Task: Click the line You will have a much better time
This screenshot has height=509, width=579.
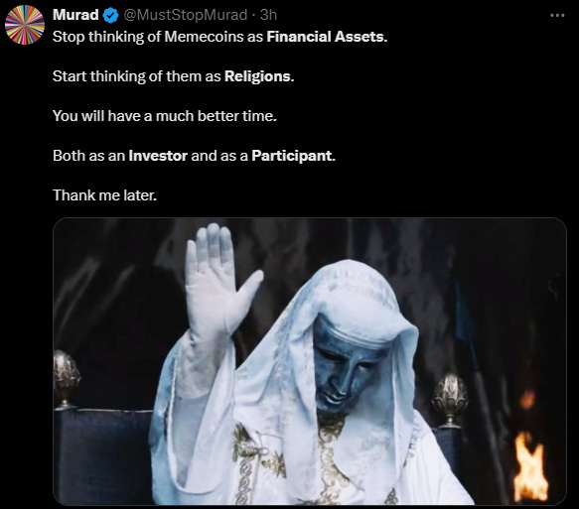Action: click(x=165, y=116)
